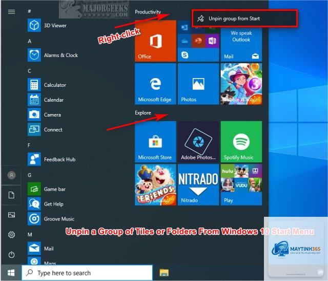Click the M letter section header
The height and width of the screenshot is (281, 328).
(x=30, y=234)
